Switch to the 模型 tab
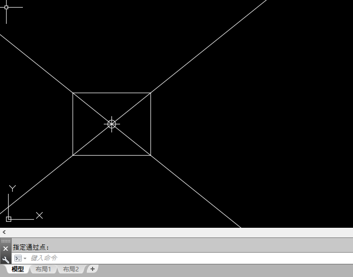353x277 pixels. pyautogui.click(x=18, y=269)
